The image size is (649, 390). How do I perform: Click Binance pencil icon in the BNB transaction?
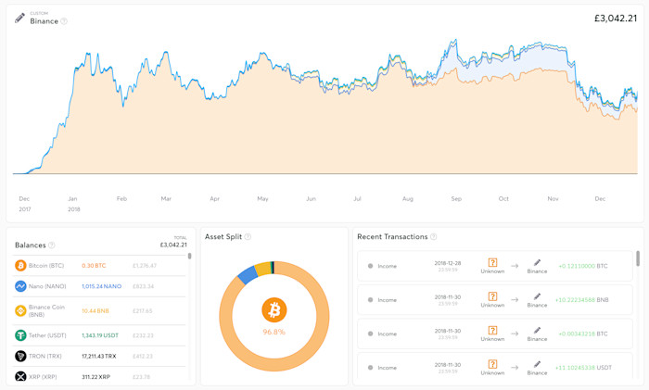point(537,296)
